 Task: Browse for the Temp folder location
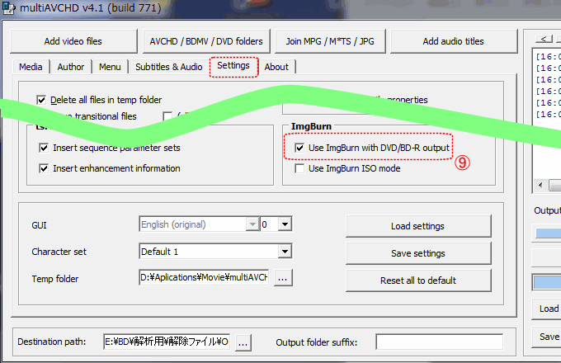283,279
